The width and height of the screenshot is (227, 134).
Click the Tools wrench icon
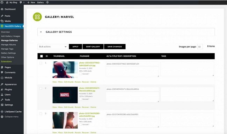click(2, 100)
